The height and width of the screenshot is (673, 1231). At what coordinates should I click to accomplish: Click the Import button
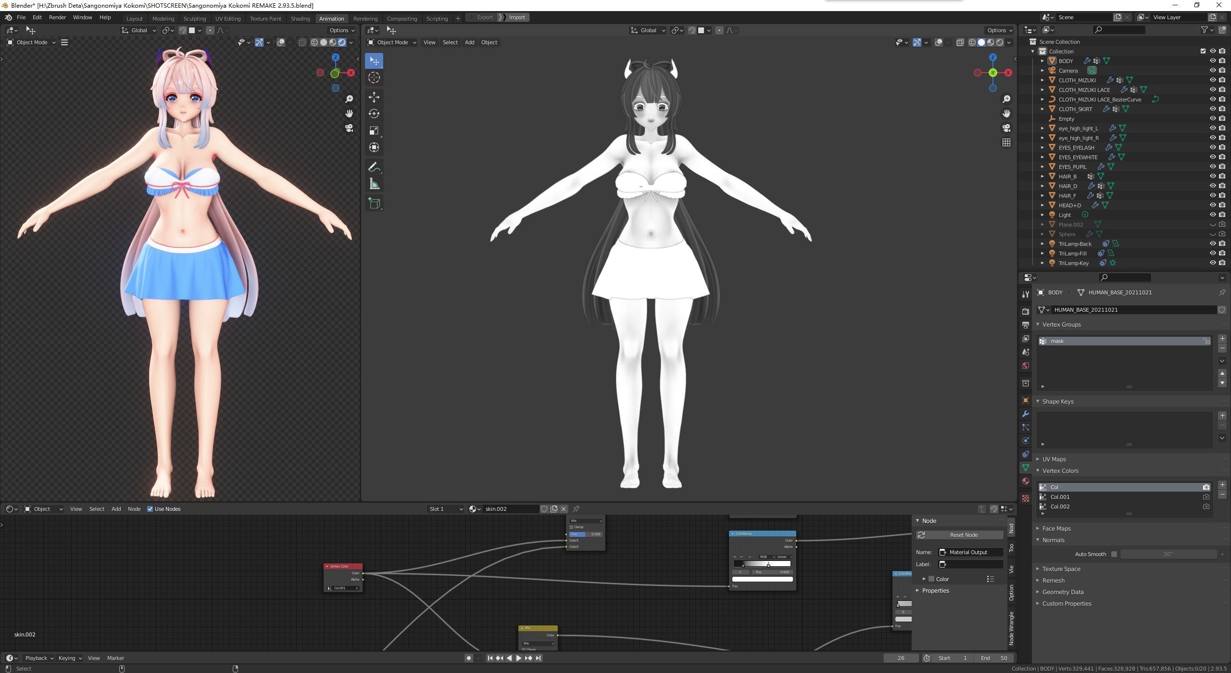[514, 17]
